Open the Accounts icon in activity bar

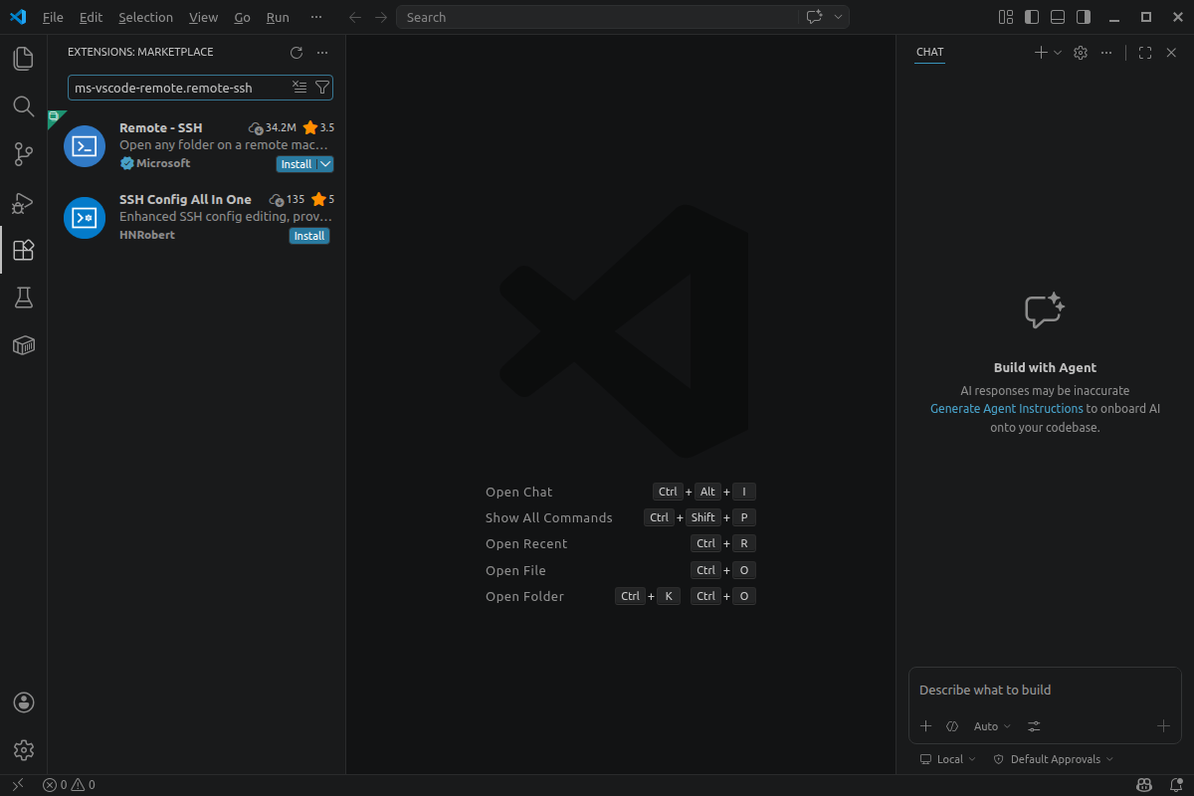click(24, 702)
